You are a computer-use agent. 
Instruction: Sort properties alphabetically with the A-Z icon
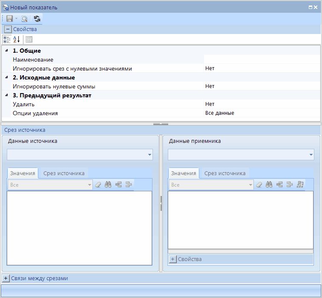point(17,40)
